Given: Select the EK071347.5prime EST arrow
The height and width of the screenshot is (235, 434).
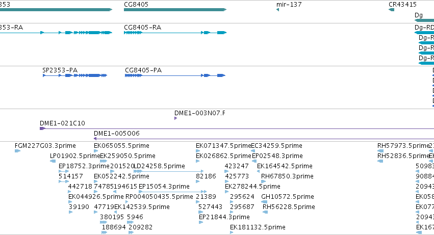Looking at the screenshot, I should tap(198, 151).
